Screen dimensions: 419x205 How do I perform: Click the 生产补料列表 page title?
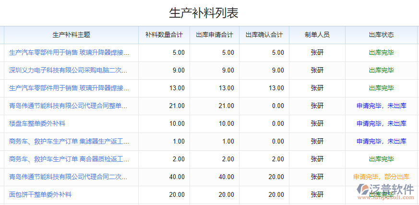click(x=204, y=12)
